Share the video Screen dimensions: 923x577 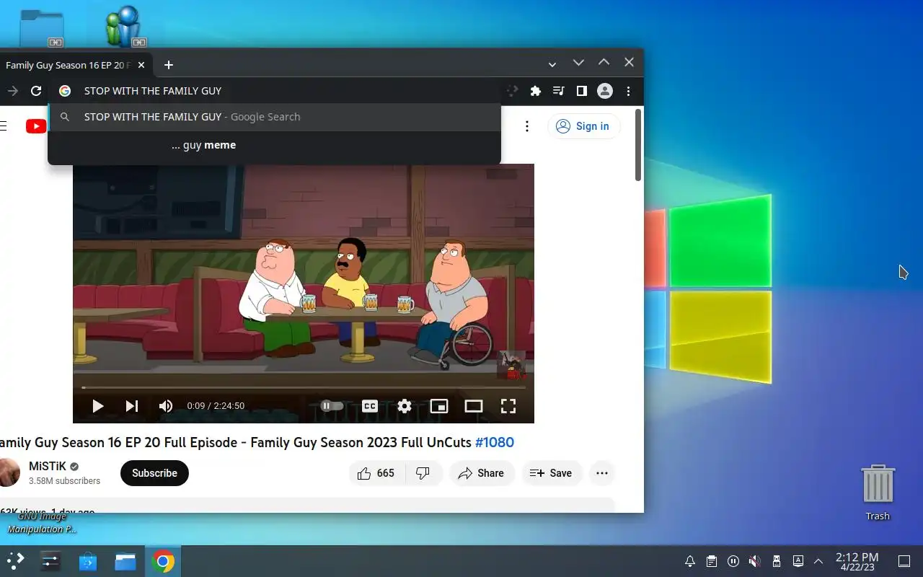482,473
